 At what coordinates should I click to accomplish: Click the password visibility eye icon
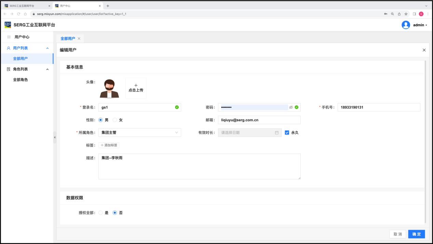point(291,107)
